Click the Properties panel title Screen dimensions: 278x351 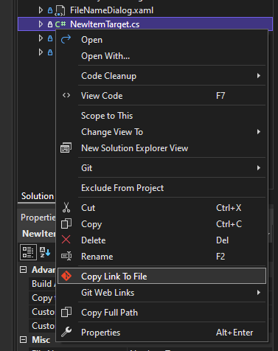point(38,218)
